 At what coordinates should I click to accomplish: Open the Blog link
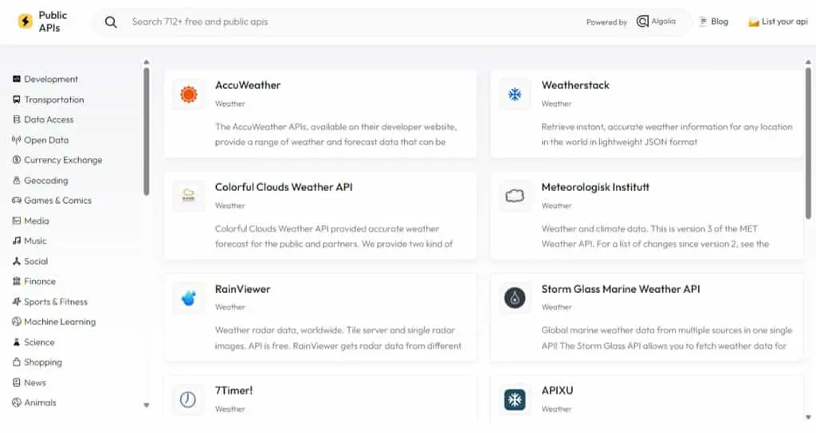point(713,21)
